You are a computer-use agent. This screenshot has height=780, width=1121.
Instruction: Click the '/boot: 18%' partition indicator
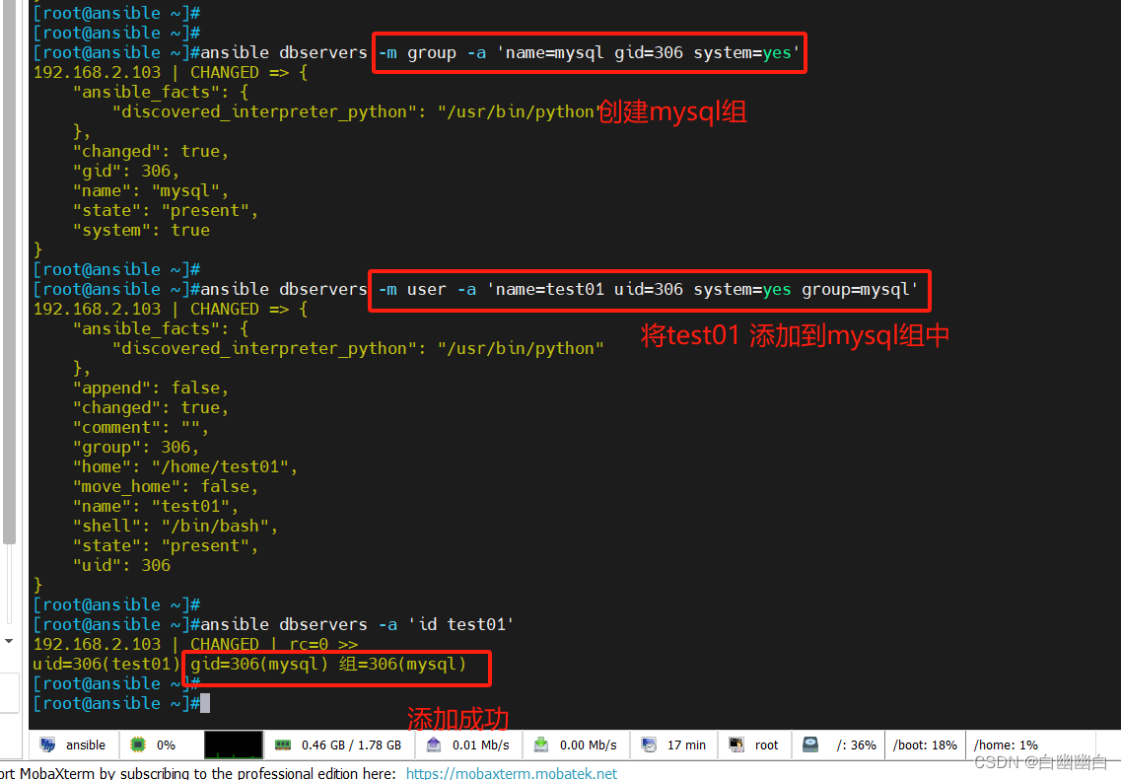tap(925, 745)
